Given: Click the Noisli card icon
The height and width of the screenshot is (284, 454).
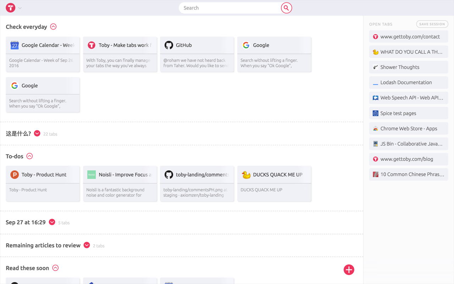Looking at the screenshot, I should tap(92, 175).
